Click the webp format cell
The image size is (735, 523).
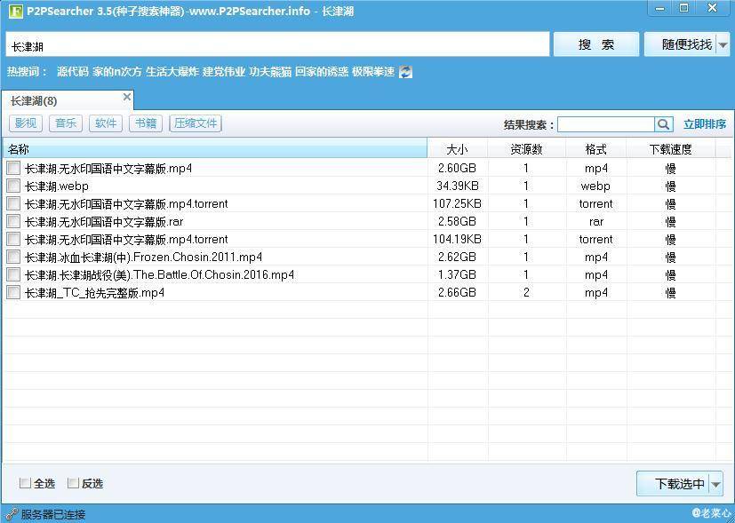point(595,186)
